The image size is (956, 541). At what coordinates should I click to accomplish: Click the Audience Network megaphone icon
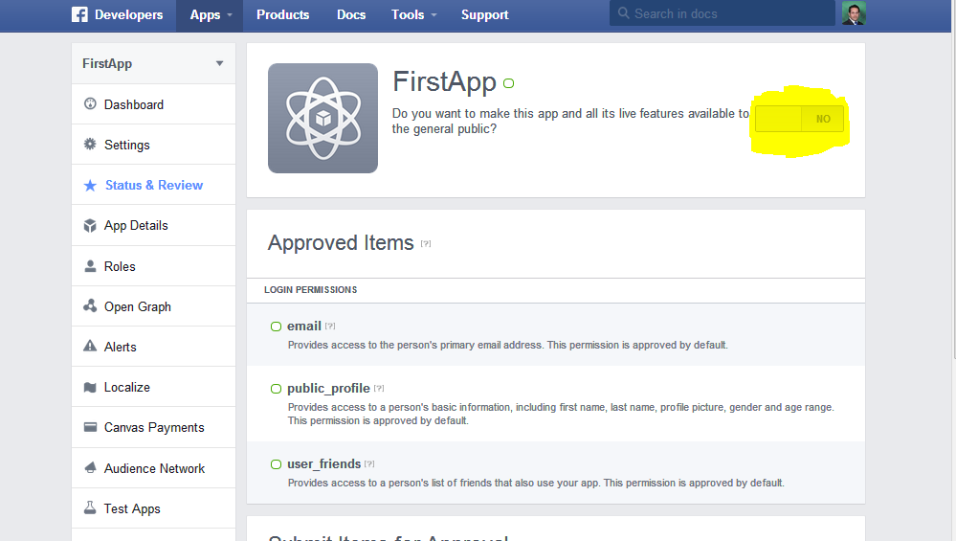coord(90,468)
